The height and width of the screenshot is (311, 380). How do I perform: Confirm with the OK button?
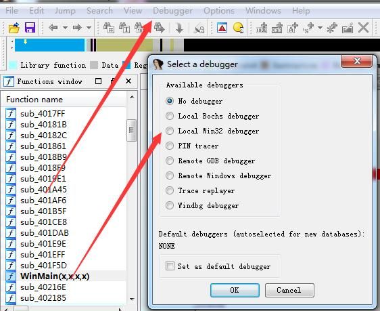[235, 290]
